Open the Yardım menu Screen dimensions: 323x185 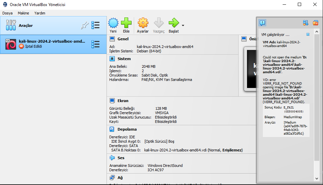click(x=40, y=13)
